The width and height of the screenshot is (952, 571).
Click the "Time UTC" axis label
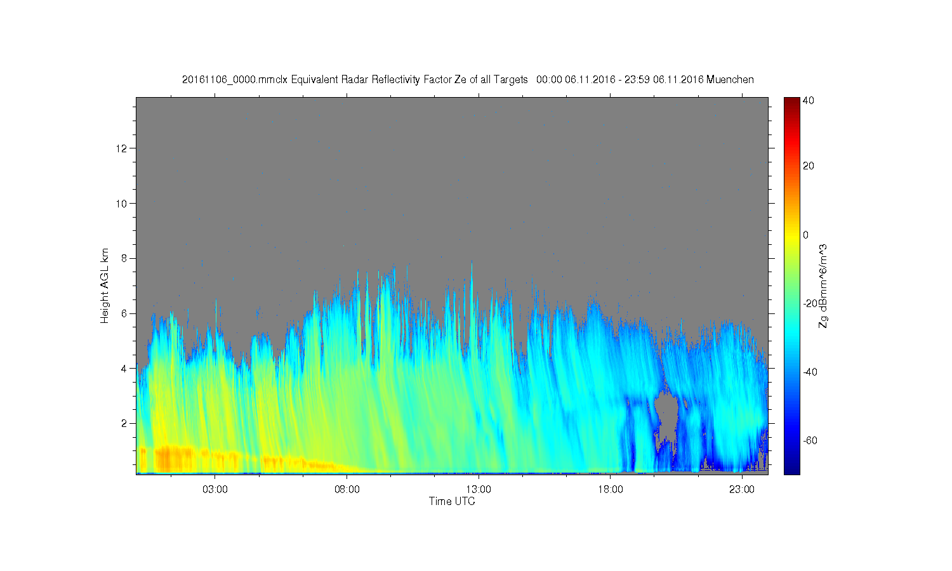(x=452, y=501)
